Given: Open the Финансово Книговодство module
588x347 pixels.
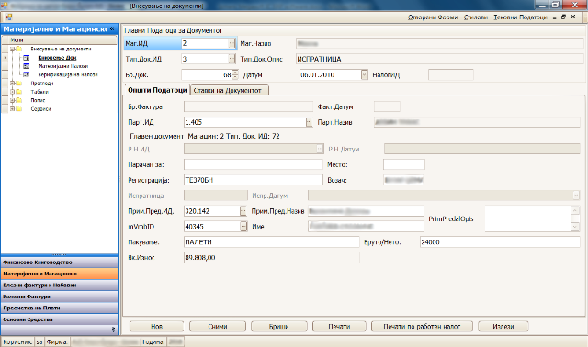Looking at the screenshot, I should (x=59, y=263).
